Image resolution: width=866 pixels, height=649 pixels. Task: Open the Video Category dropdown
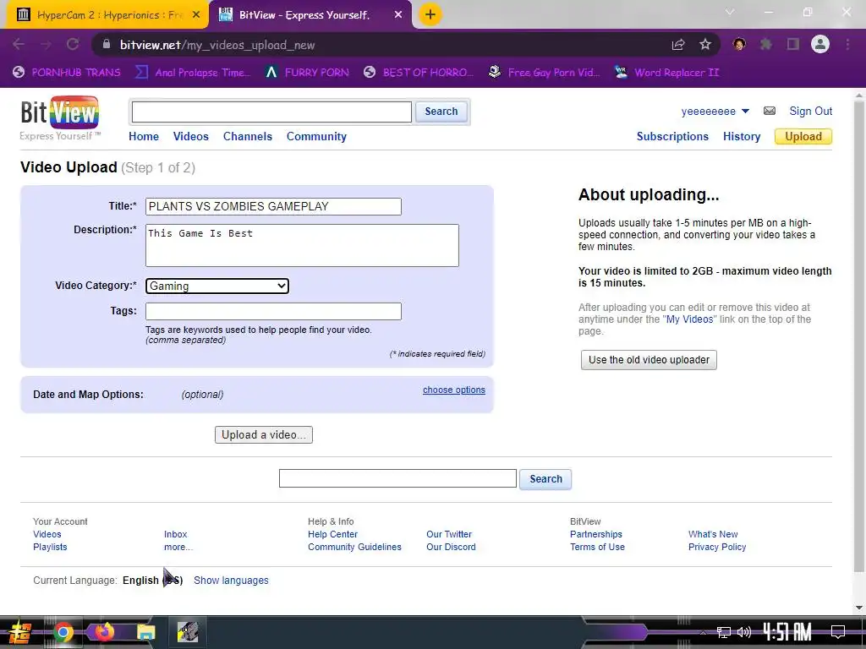pyautogui.click(x=217, y=286)
